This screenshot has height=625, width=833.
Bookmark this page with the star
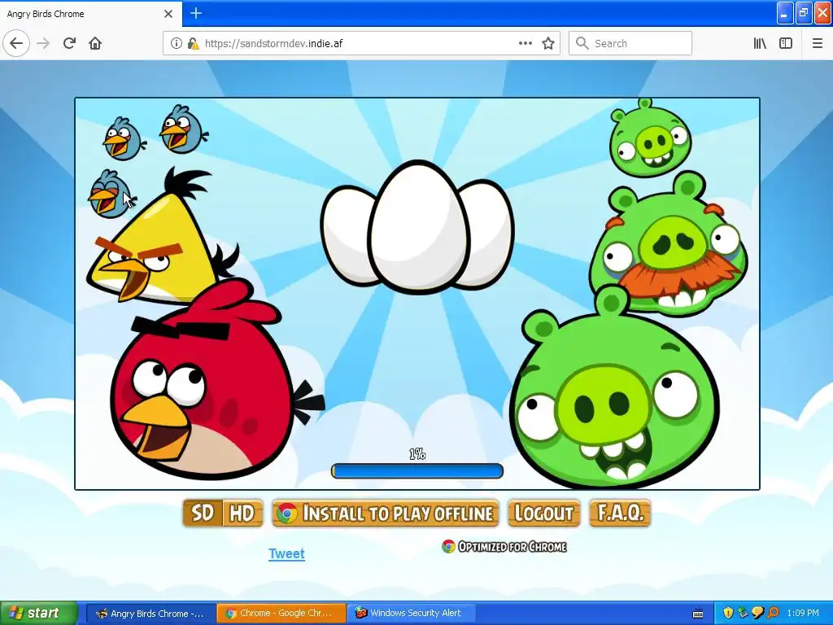click(x=548, y=43)
